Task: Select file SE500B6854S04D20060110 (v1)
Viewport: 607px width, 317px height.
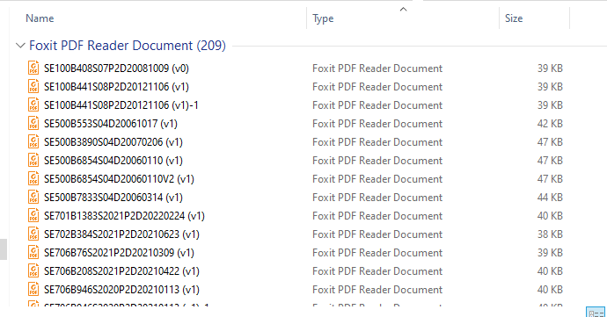Action: coord(113,161)
